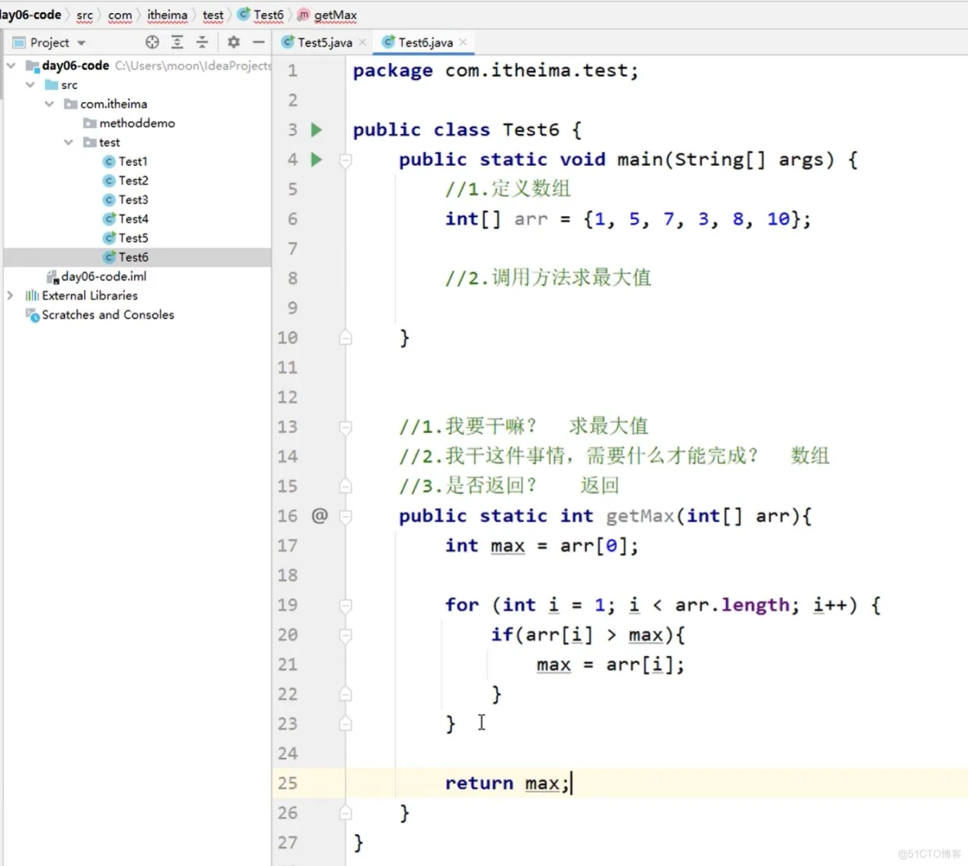Select day06-code.iml in project tree

(104, 276)
